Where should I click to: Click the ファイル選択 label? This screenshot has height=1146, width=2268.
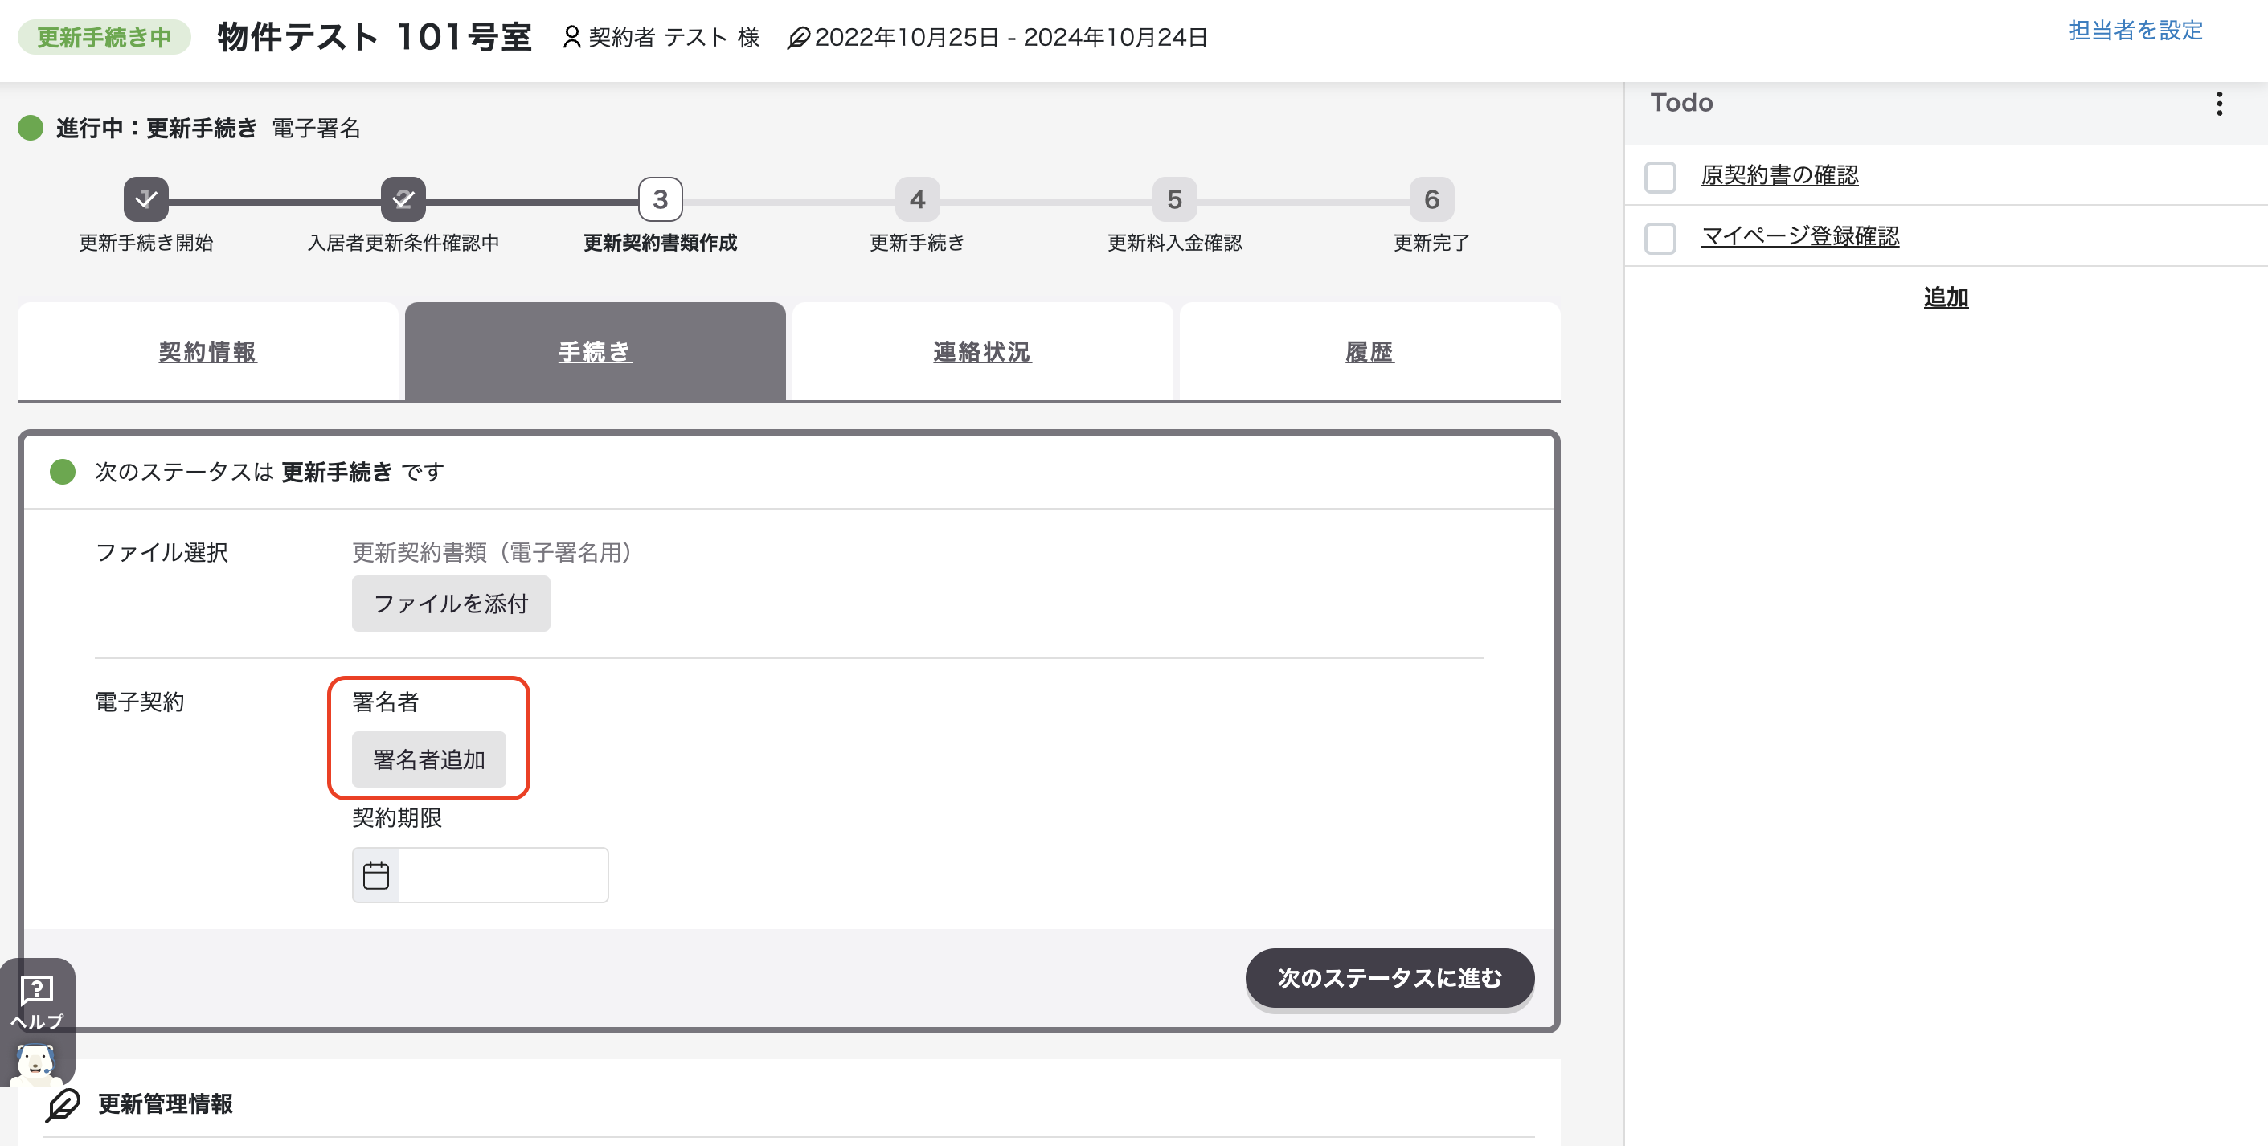pos(162,552)
